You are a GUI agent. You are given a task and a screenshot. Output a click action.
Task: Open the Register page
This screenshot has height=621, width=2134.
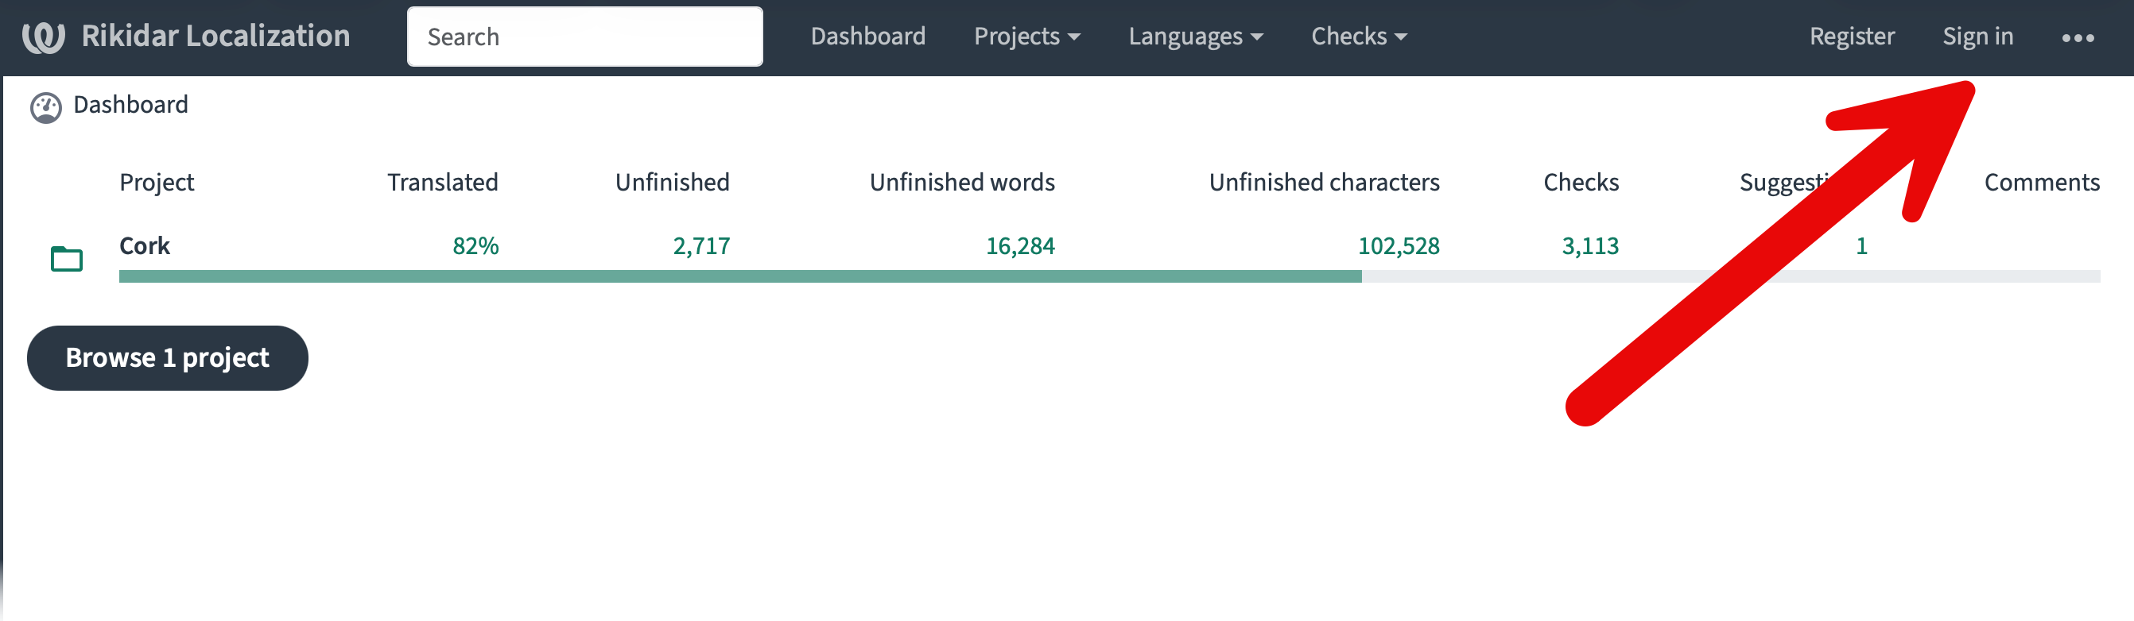pos(1852,37)
